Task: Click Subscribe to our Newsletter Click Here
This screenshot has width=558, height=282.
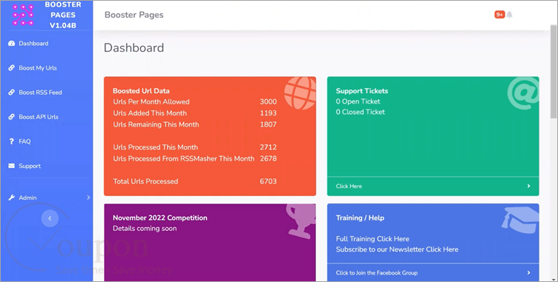Action: coord(397,249)
